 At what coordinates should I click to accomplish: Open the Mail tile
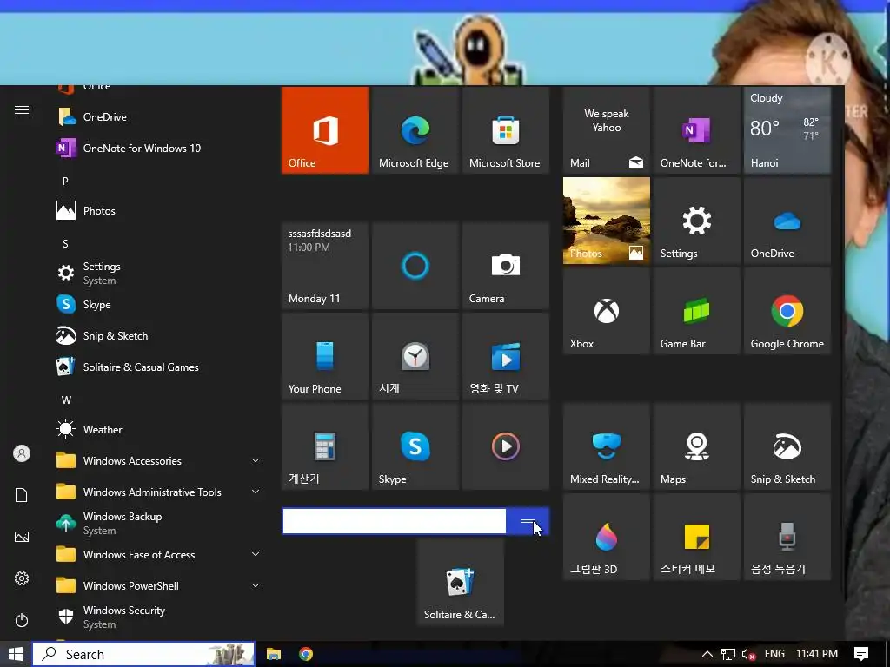(606, 130)
